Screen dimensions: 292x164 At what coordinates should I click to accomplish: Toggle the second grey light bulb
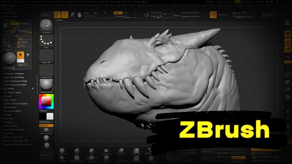point(28,55)
